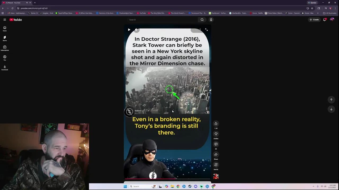Open File Explorer from the taskbar
This screenshot has height=190, width=339.
(x=172, y=186)
